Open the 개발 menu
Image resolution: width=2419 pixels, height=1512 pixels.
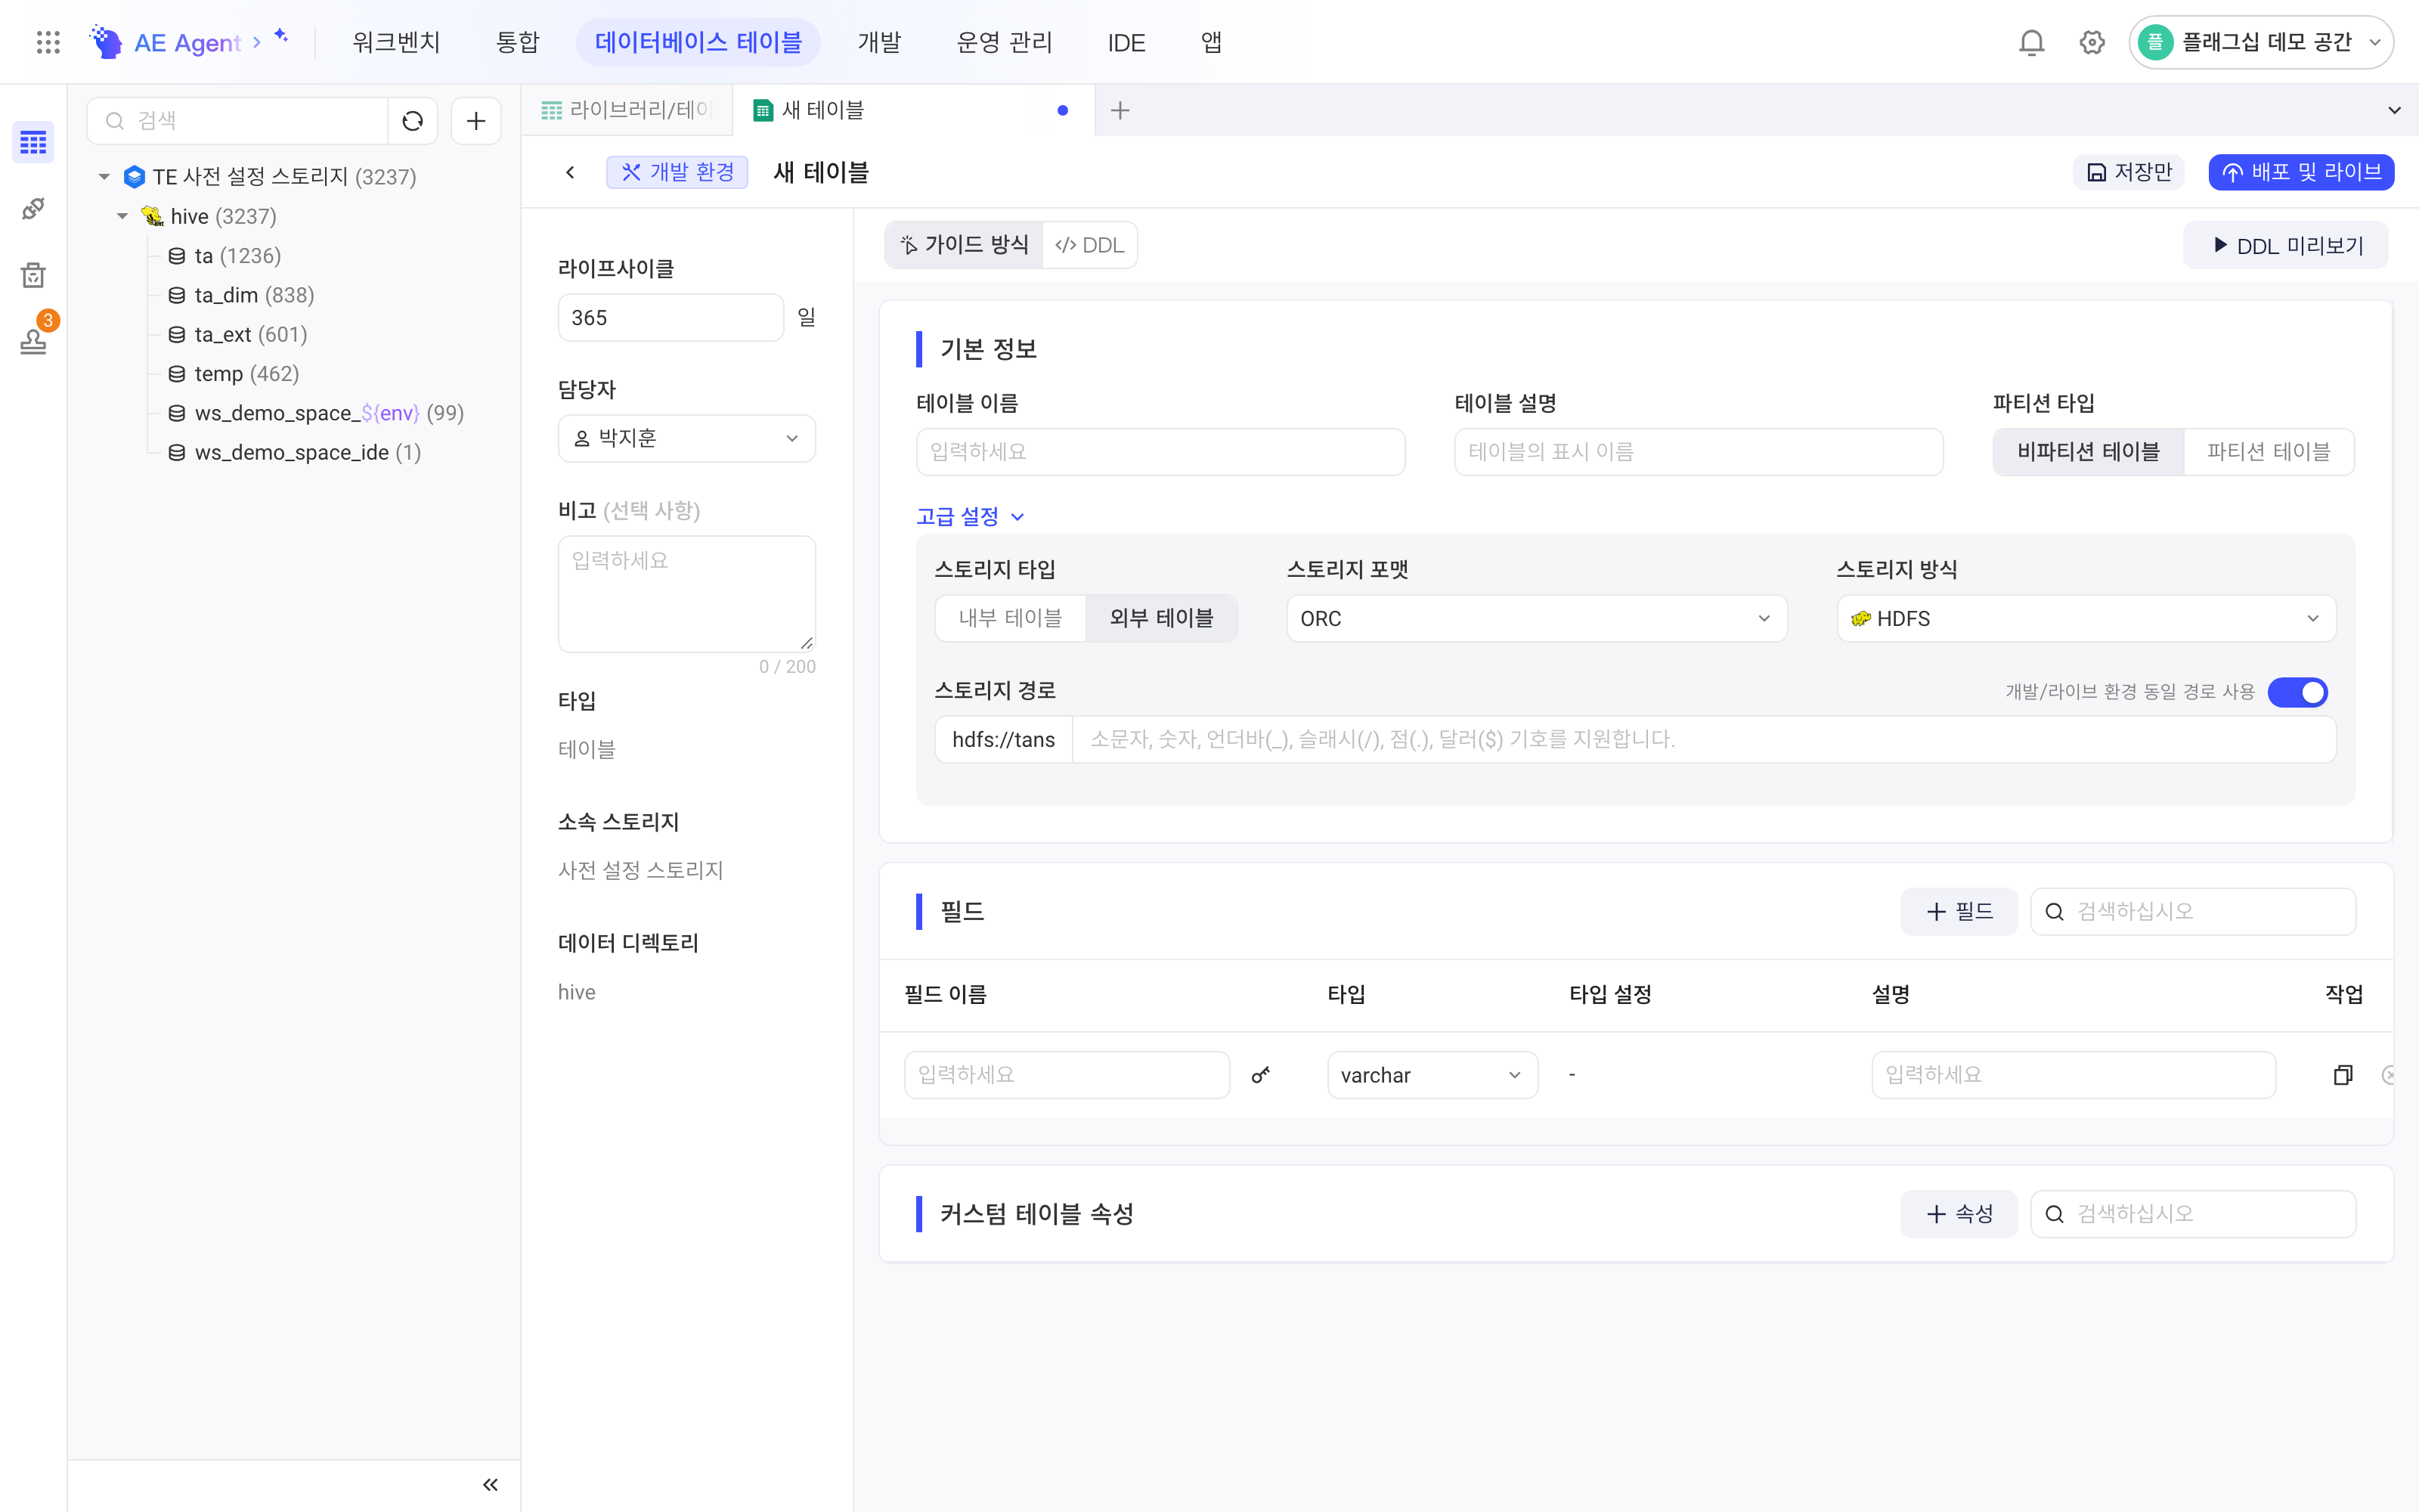[878, 42]
